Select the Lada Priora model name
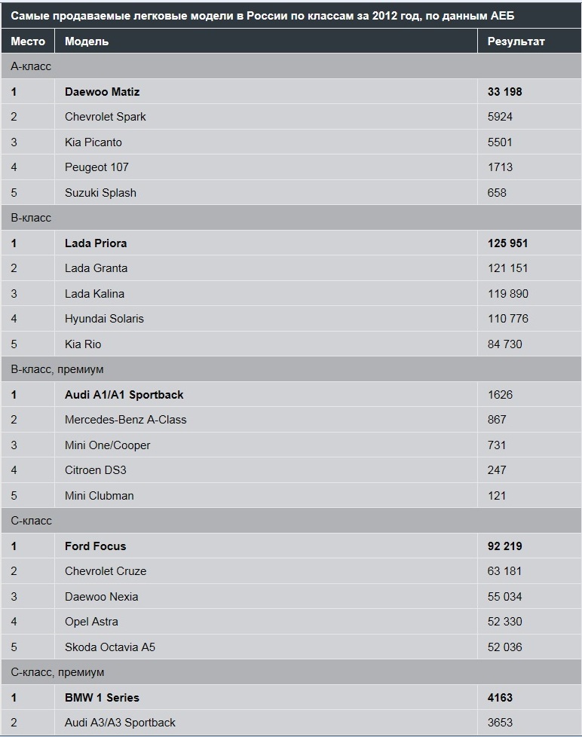Screen dimensions: 582x737 coord(96,243)
